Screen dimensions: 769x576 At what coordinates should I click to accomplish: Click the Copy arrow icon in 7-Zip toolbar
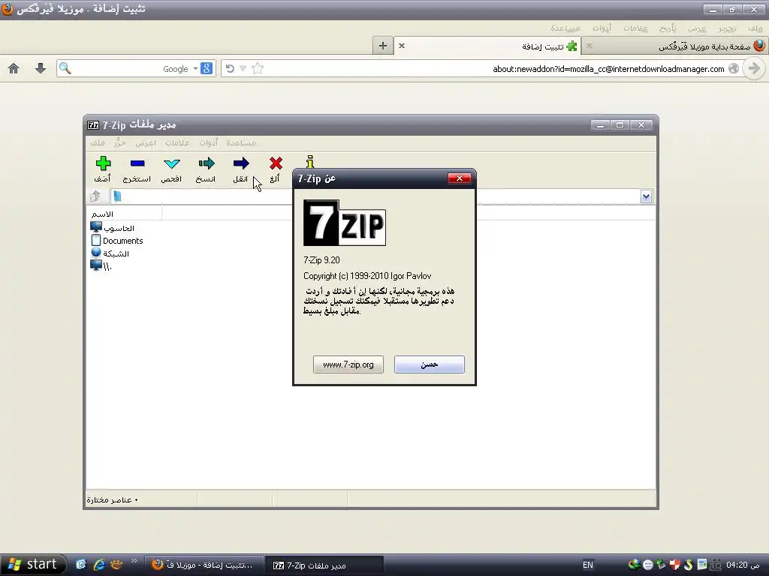click(x=207, y=163)
